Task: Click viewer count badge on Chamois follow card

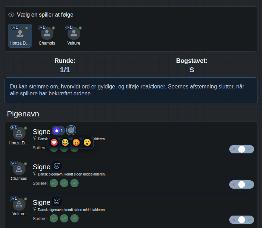Action: 42,28
